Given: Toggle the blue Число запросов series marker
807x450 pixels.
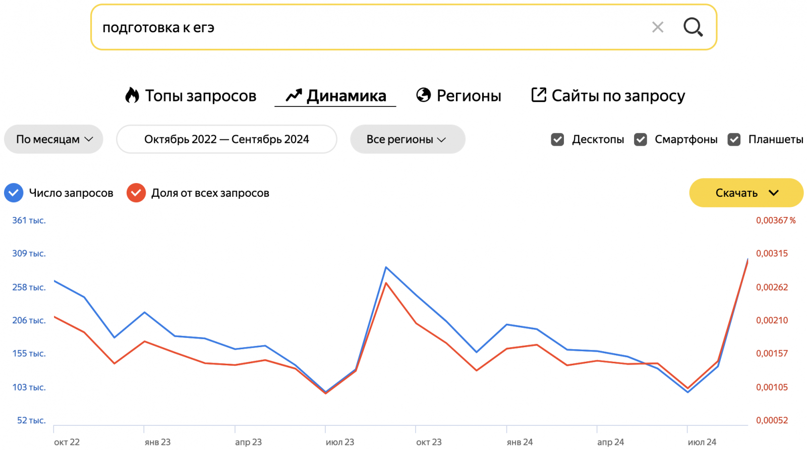Looking at the screenshot, I should pyautogui.click(x=14, y=193).
